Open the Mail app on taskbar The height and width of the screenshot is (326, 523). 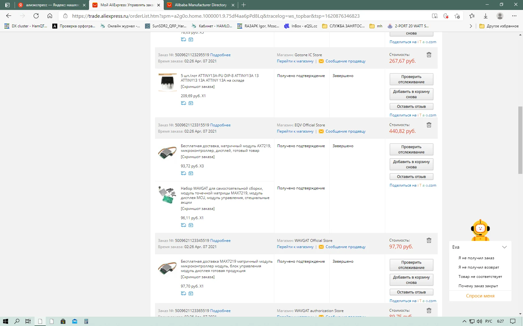[75, 321]
